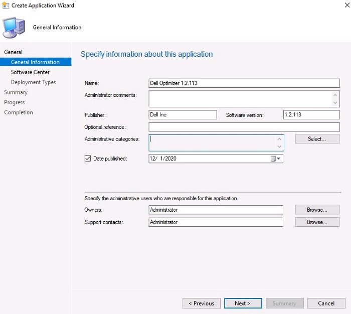Click the 'Administrative categories:' label
The height and width of the screenshot is (314, 351).
[112, 139]
